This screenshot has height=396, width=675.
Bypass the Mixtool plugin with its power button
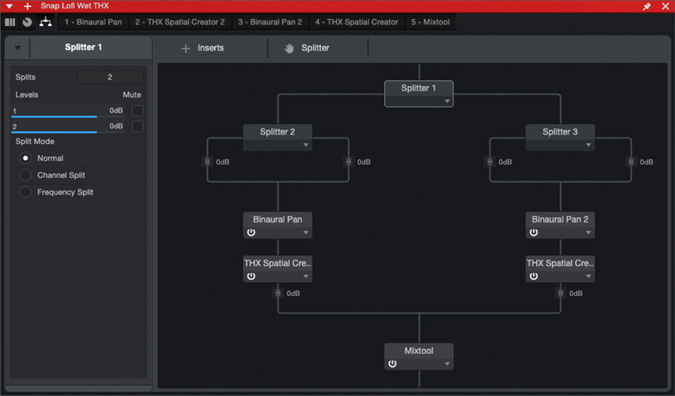tap(392, 364)
